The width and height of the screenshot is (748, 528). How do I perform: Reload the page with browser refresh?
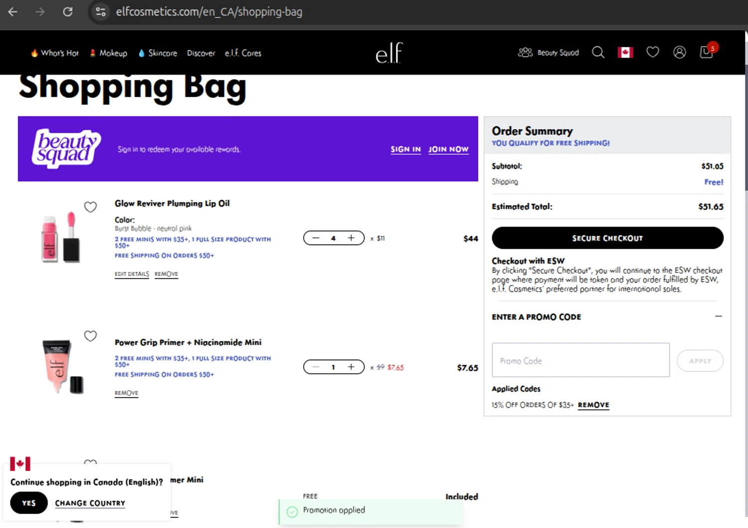click(x=68, y=11)
